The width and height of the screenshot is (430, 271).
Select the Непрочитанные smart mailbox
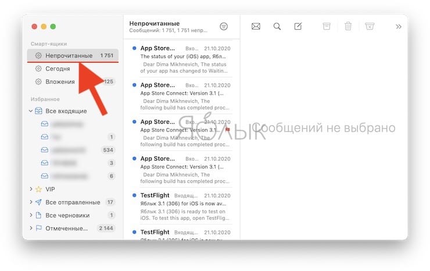(x=73, y=55)
